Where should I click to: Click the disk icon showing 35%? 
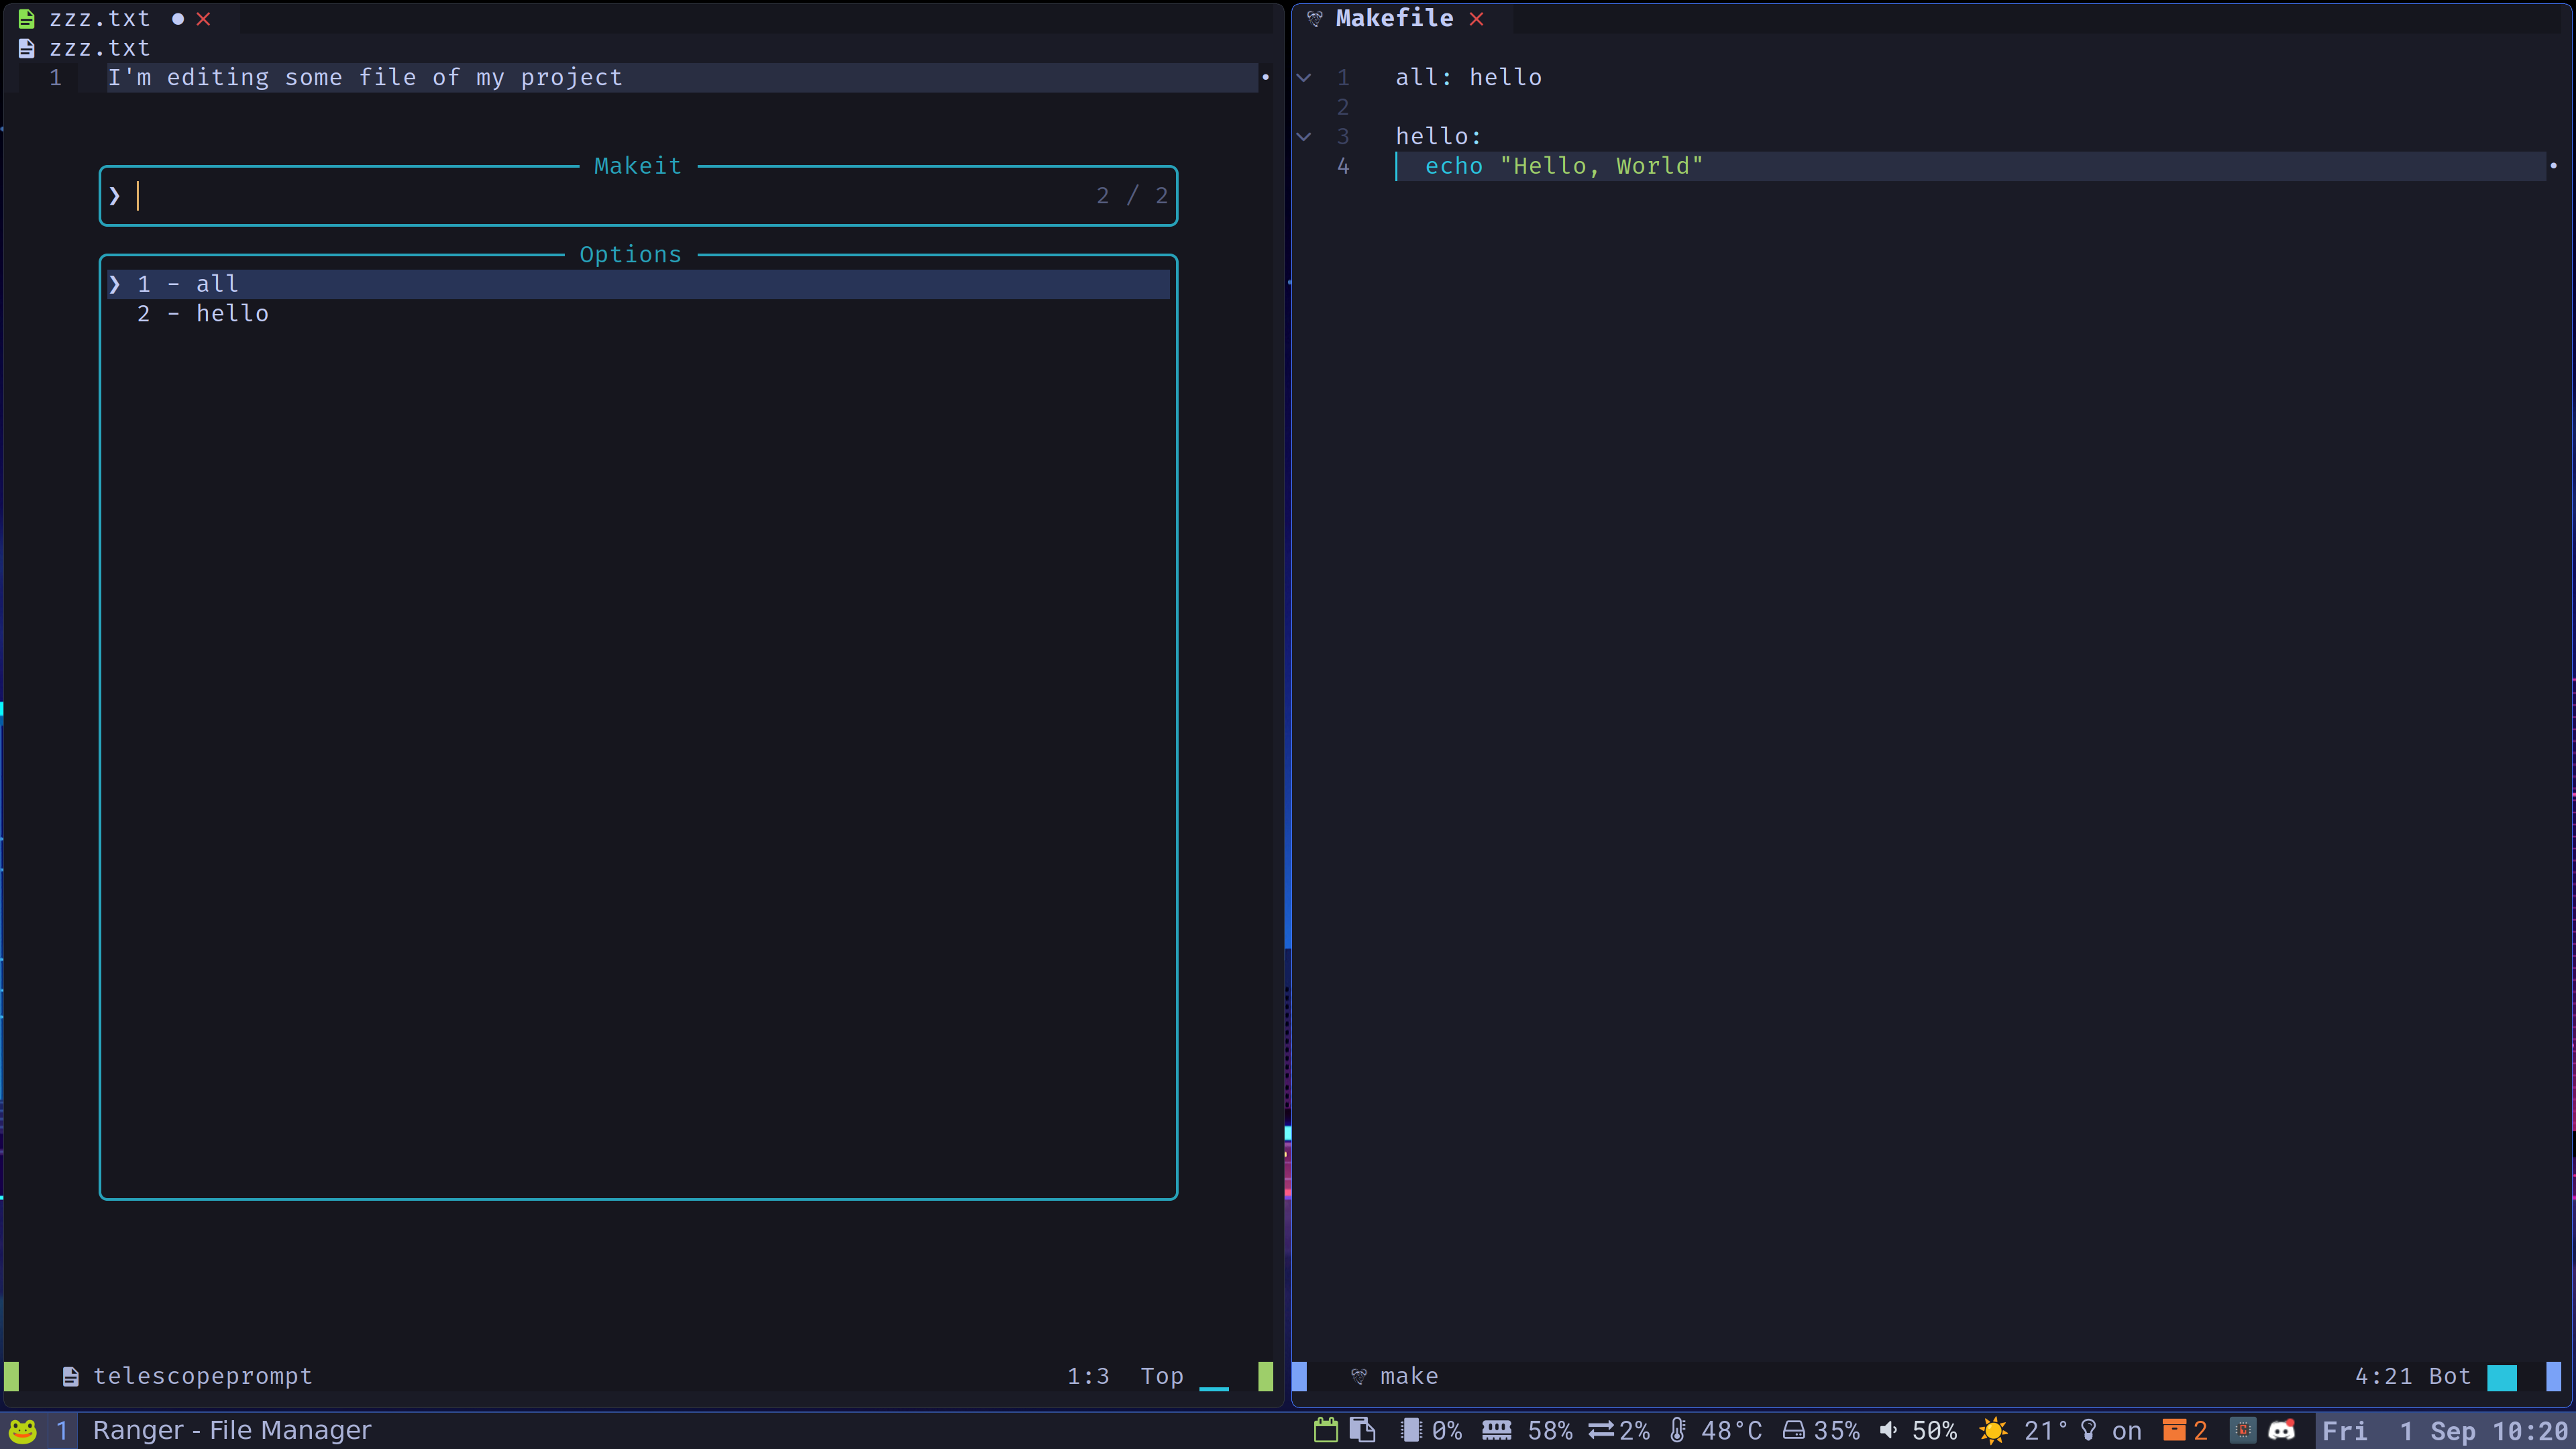pos(1795,1430)
